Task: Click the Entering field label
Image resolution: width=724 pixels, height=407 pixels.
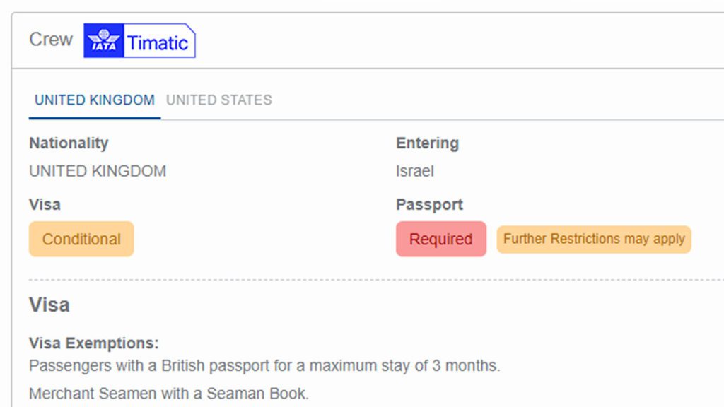Action: coord(427,143)
